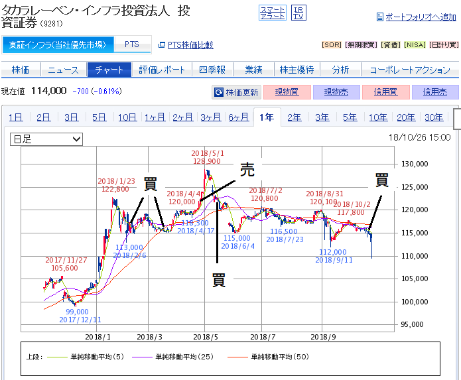Image resolution: width=461 pixels, height=380 pixels.
Task: Click the PTS comparison window icon
Action: [x=161, y=45]
